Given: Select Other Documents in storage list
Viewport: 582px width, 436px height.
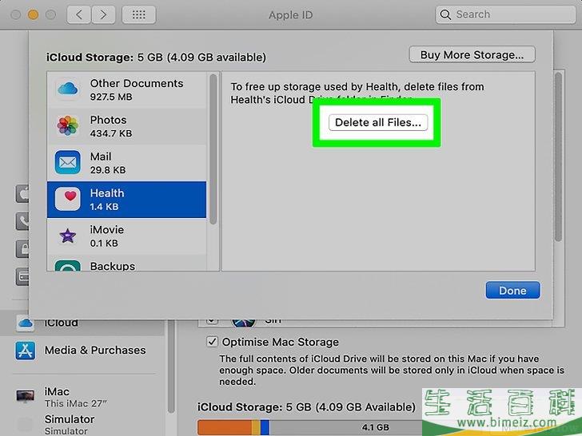Looking at the screenshot, I should (x=126, y=89).
